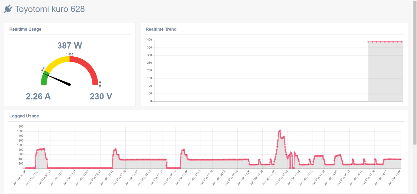The image size is (417, 194).
Task: Click the 400 y-axis label in Realtime Trend
Action: tap(149, 40)
